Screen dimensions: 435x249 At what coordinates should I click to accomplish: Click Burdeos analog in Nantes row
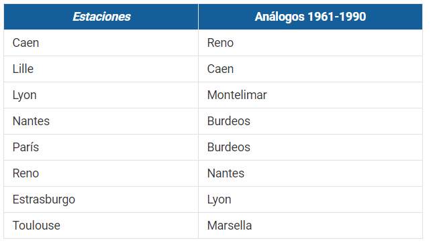point(310,121)
